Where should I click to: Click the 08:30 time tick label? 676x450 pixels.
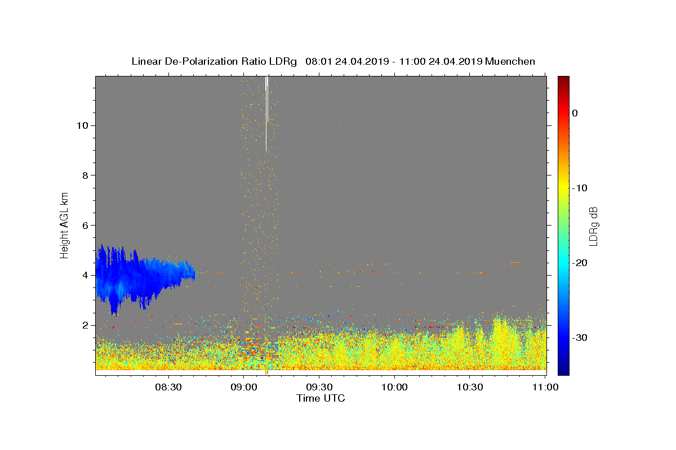[x=168, y=388]
